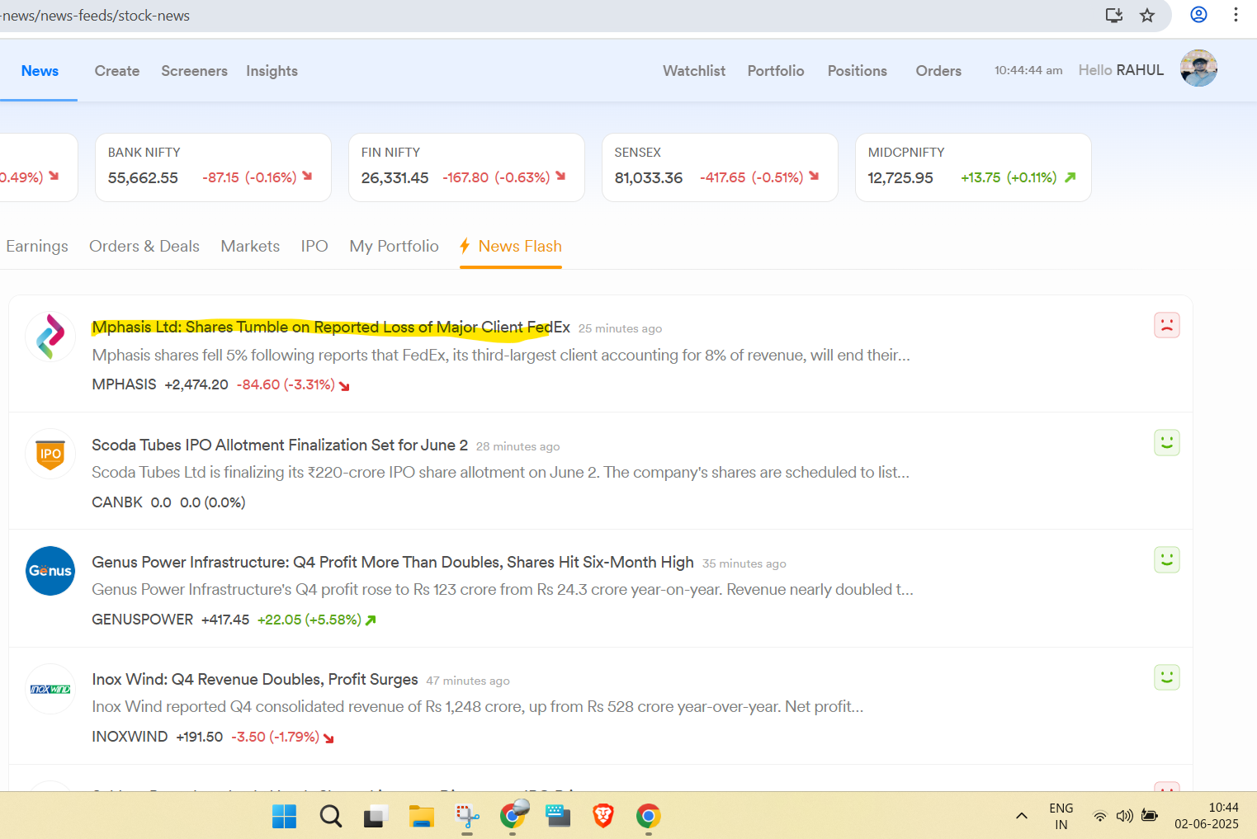Select the Orders & Deals tab
1257x839 pixels.
coord(144,246)
